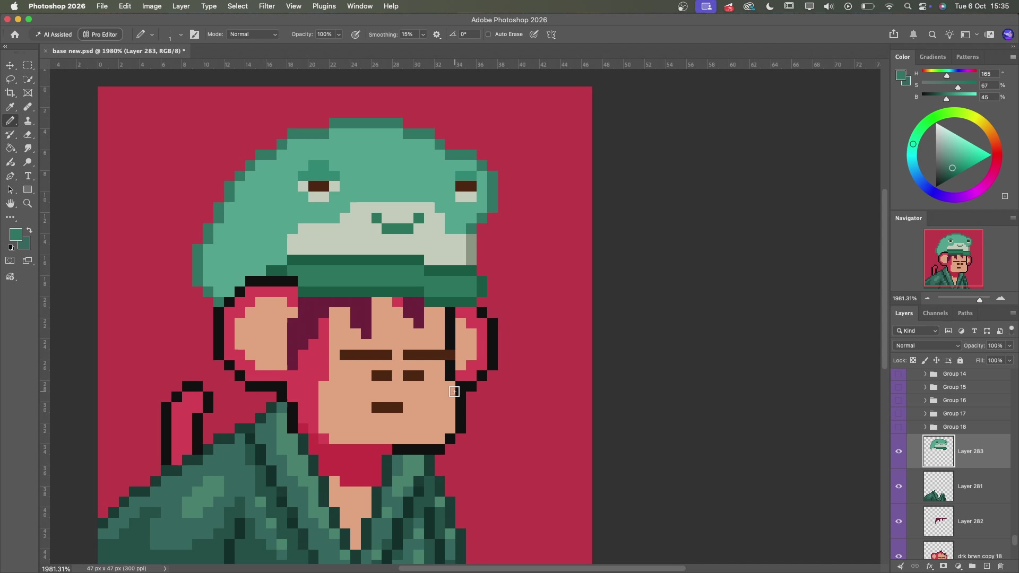This screenshot has width=1019, height=573.
Task: Hide Layer 283 visibility
Action: point(899,452)
